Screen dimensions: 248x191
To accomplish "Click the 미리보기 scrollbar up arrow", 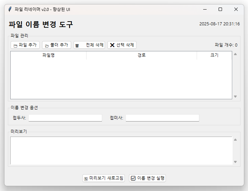I will point(235,140).
